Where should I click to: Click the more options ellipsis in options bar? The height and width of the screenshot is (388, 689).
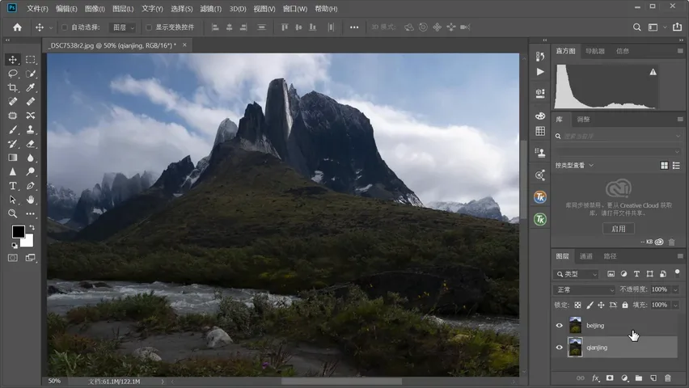click(354, 27)
